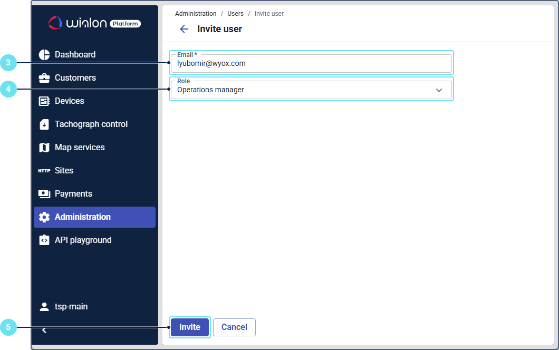559x350 pixels.
Task: Click the Tachograph control download icon
Action: 44,124
